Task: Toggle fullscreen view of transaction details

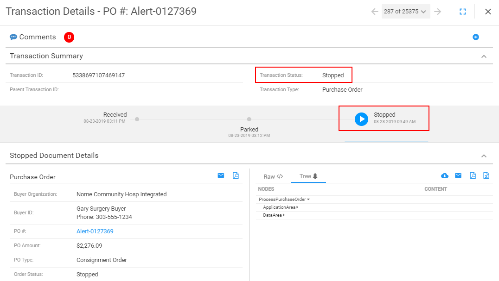Action: 462,12
